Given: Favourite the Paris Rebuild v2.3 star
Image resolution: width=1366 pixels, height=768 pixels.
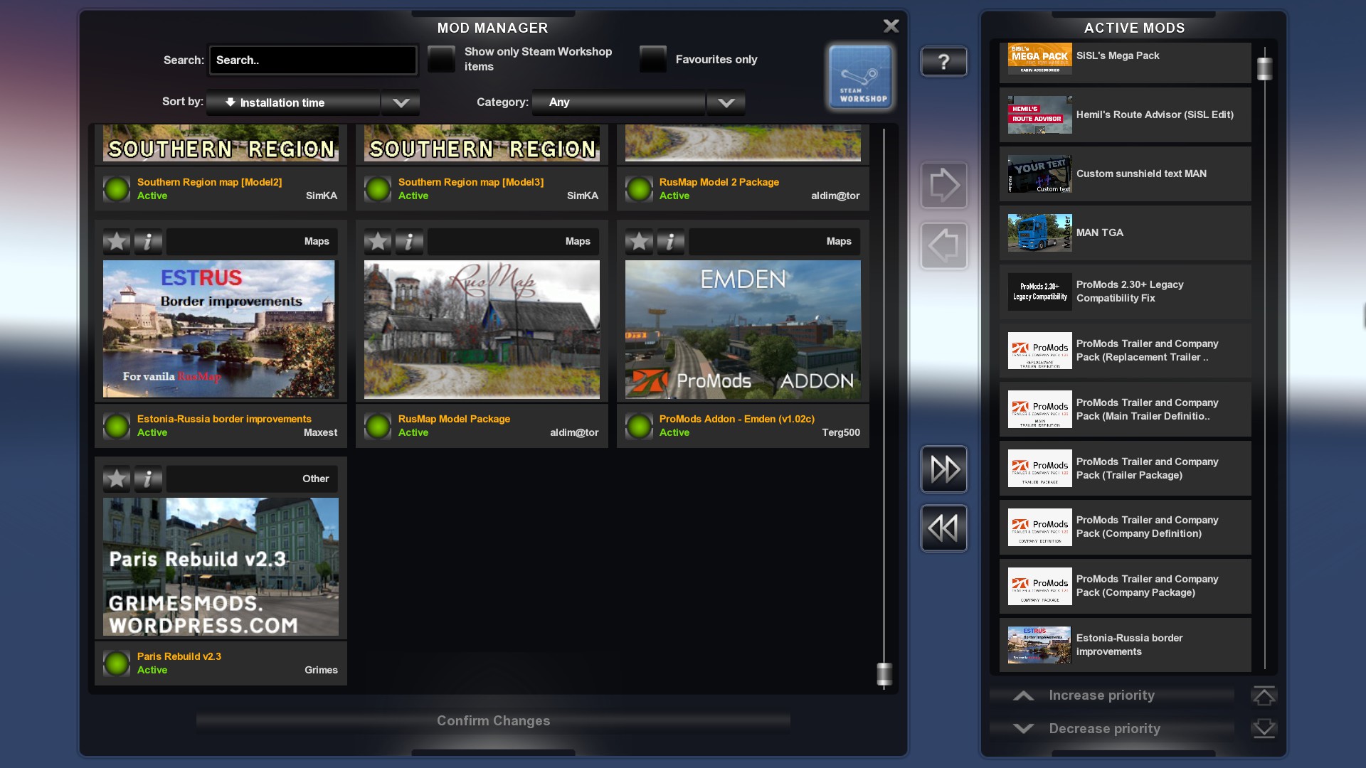Looking at the screenshot, I should [x=117, y=479].
